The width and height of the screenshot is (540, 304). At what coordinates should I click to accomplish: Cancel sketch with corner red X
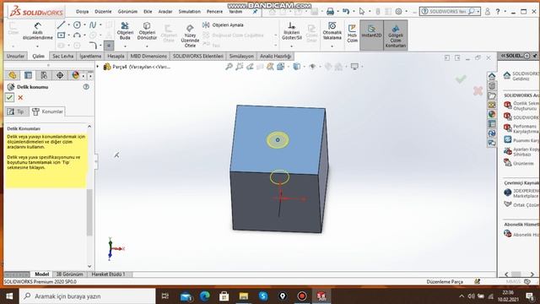(x=478, y=90)
